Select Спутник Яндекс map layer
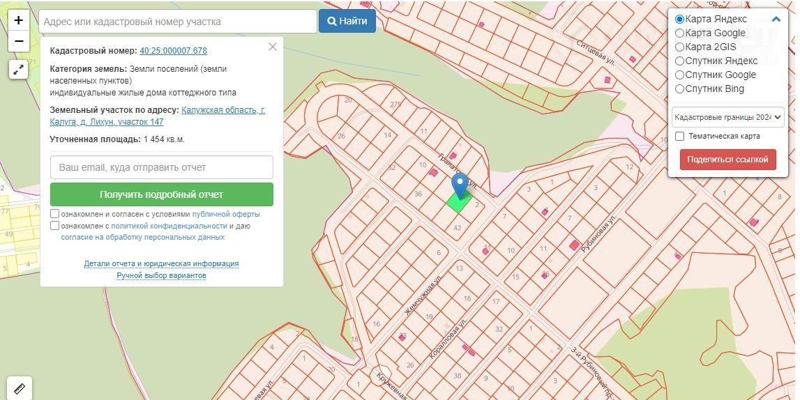The height and width of the screenshot is (400, 800). click(x=680, y=61)
